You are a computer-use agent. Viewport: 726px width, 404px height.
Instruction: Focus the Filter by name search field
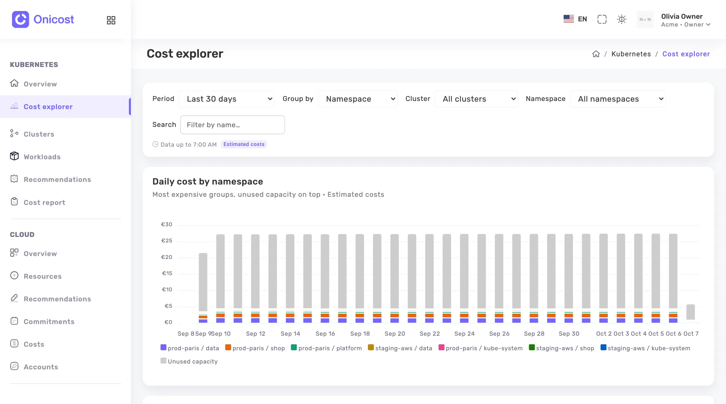[232, 125]
